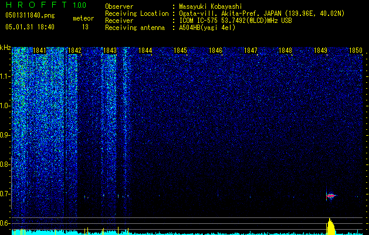This screenshot has height=235, width=369.
Task: Click the 1846 time marker
Action: pos(215,51)
